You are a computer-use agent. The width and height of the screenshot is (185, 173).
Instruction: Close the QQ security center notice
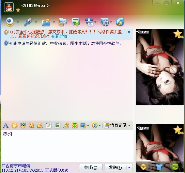pos(129,32)
